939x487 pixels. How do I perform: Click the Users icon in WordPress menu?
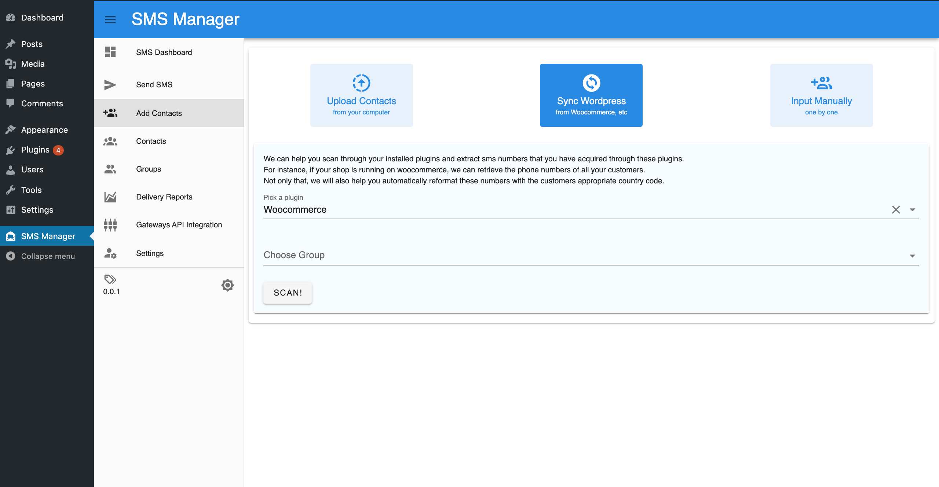point(11,169)
